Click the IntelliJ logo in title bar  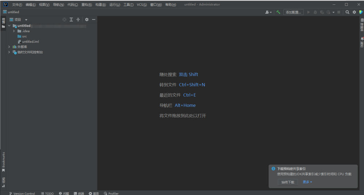point(5,4)
